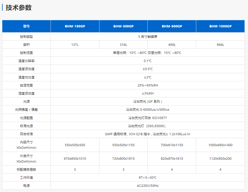Image resolution: width=248 pixels, height=192 pixels.
Task: Click the RT+5~30℃ working environment cell
Action: pos(148,178)
